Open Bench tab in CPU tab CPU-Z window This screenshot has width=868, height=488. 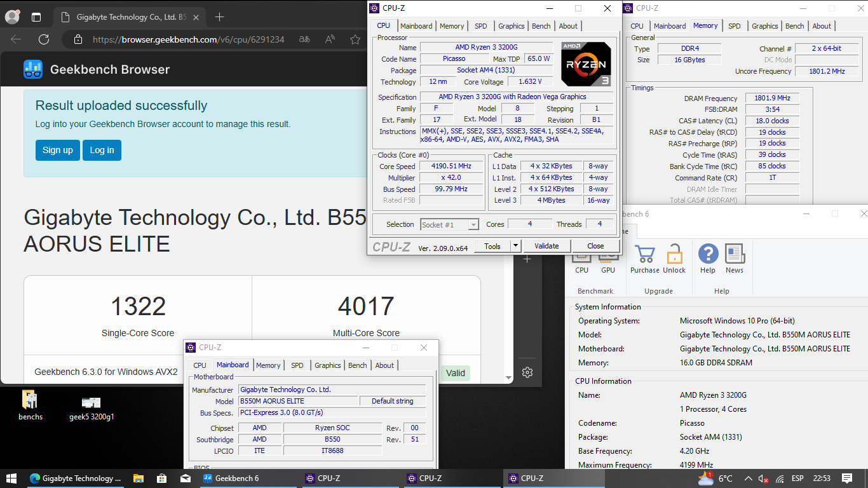541,26
